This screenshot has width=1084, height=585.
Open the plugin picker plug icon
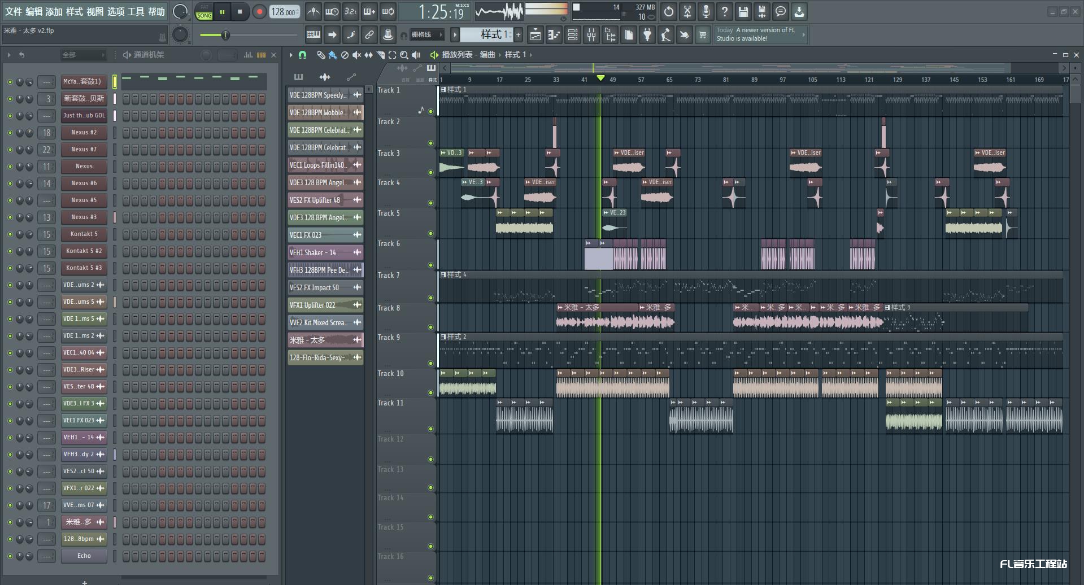tap(647, 35)
